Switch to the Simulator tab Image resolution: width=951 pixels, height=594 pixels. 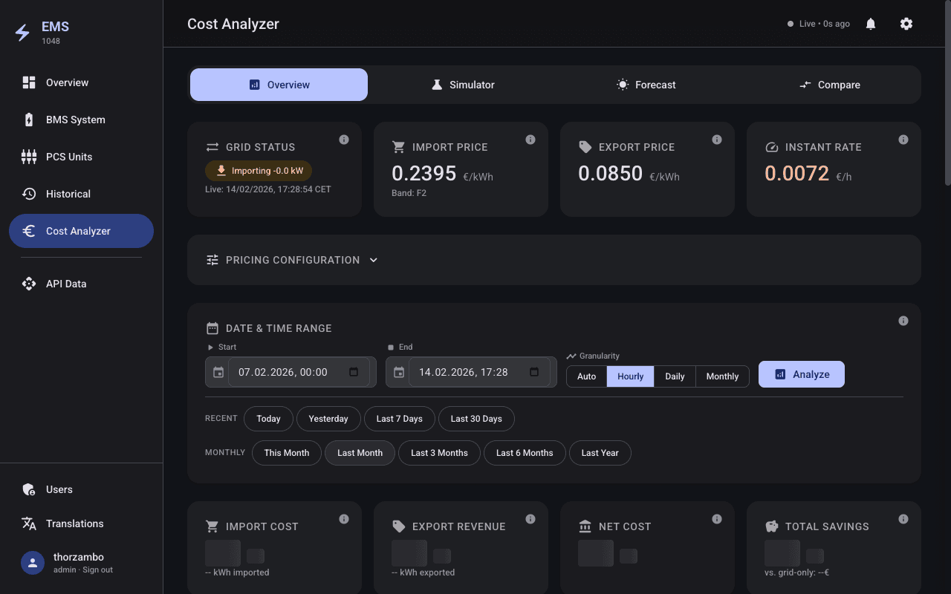[462, 85]
